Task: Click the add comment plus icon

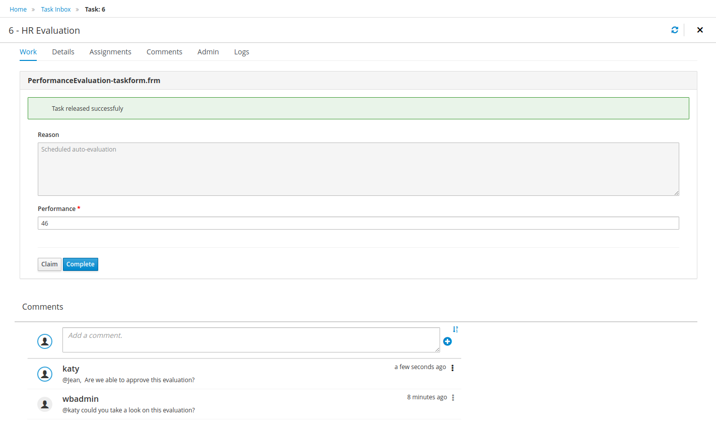Action: [x=447, y=341]
